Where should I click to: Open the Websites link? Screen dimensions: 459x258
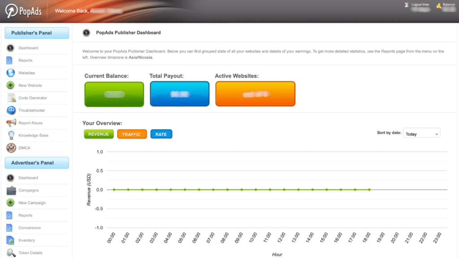(26, 73)
